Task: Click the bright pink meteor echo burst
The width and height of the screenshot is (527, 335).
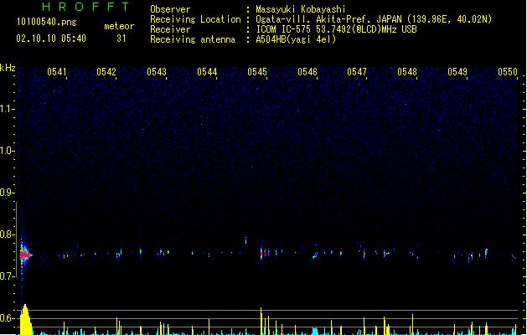Action: coord(25,255)
